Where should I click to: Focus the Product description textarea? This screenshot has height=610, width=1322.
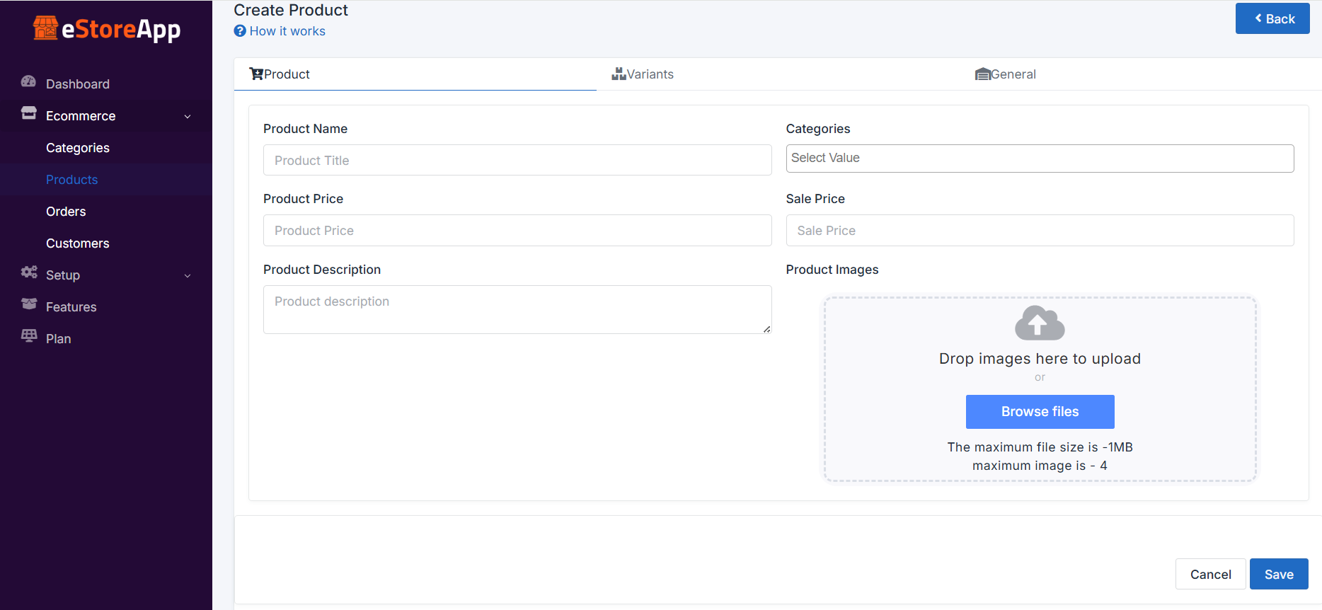pos(517,309)
